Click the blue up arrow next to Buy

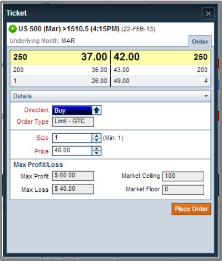96,110
